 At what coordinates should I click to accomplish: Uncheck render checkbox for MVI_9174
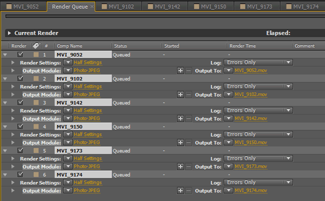pos(20,175)
